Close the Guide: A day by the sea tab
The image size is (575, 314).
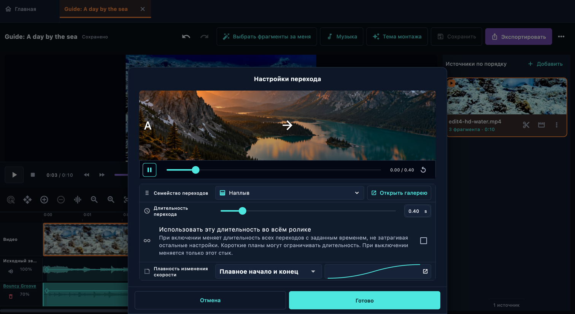click(x=143, y=9)
